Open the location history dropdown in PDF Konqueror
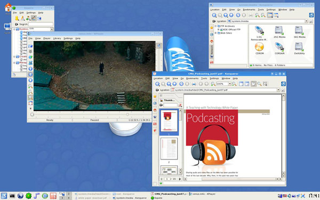The height and width of the screenshot is (200, 320). (x=278, y=90)
